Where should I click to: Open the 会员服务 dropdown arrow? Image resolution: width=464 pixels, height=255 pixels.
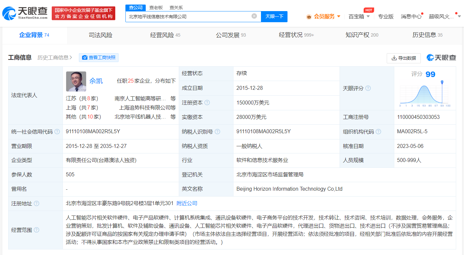point(339,16)
